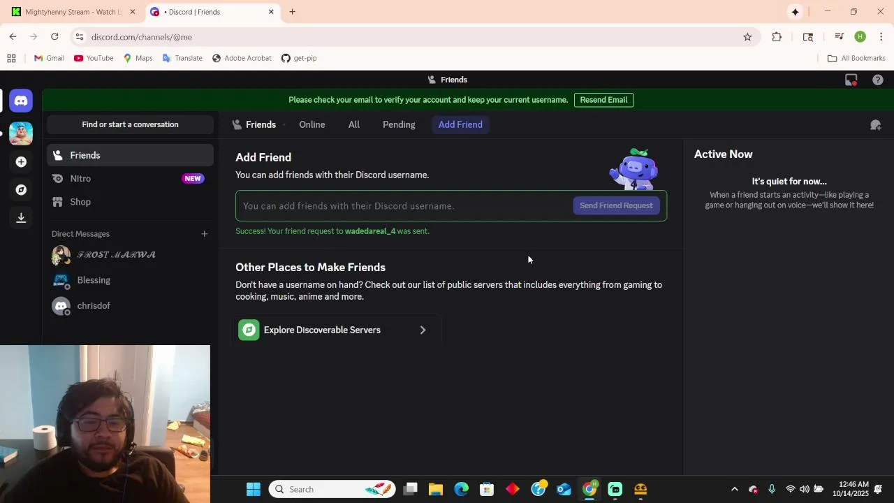This screenshot has width=894, height=503.
Task: Select Add Friend tab
Action: point(460,125)
